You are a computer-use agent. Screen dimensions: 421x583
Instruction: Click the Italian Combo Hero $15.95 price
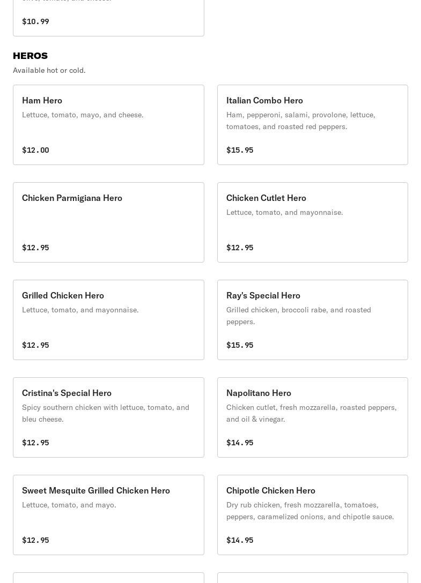pos(240,150)
